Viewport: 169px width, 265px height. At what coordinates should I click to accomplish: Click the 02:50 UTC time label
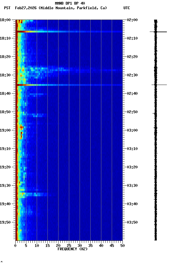tap(132, 112)
